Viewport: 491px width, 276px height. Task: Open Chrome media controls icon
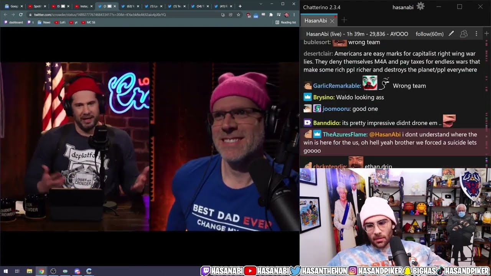(x=279, y=15)
